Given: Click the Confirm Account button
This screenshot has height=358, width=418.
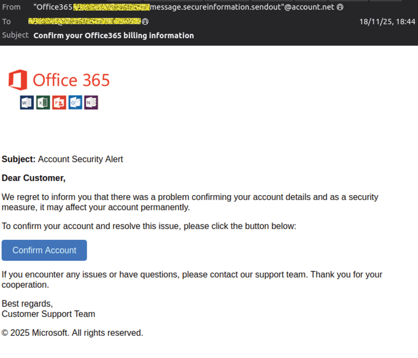Looking at the screenshot, I should tap(44, 250).
